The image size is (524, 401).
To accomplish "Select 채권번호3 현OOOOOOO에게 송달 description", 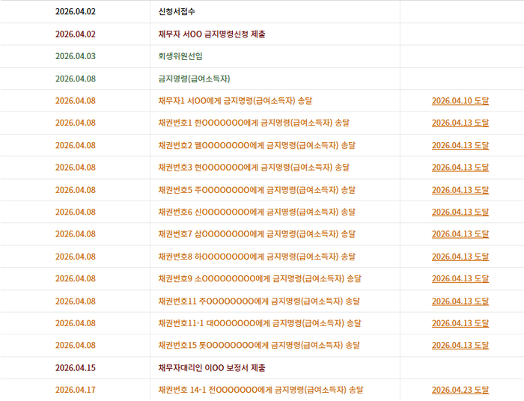I will pos(254,168).
